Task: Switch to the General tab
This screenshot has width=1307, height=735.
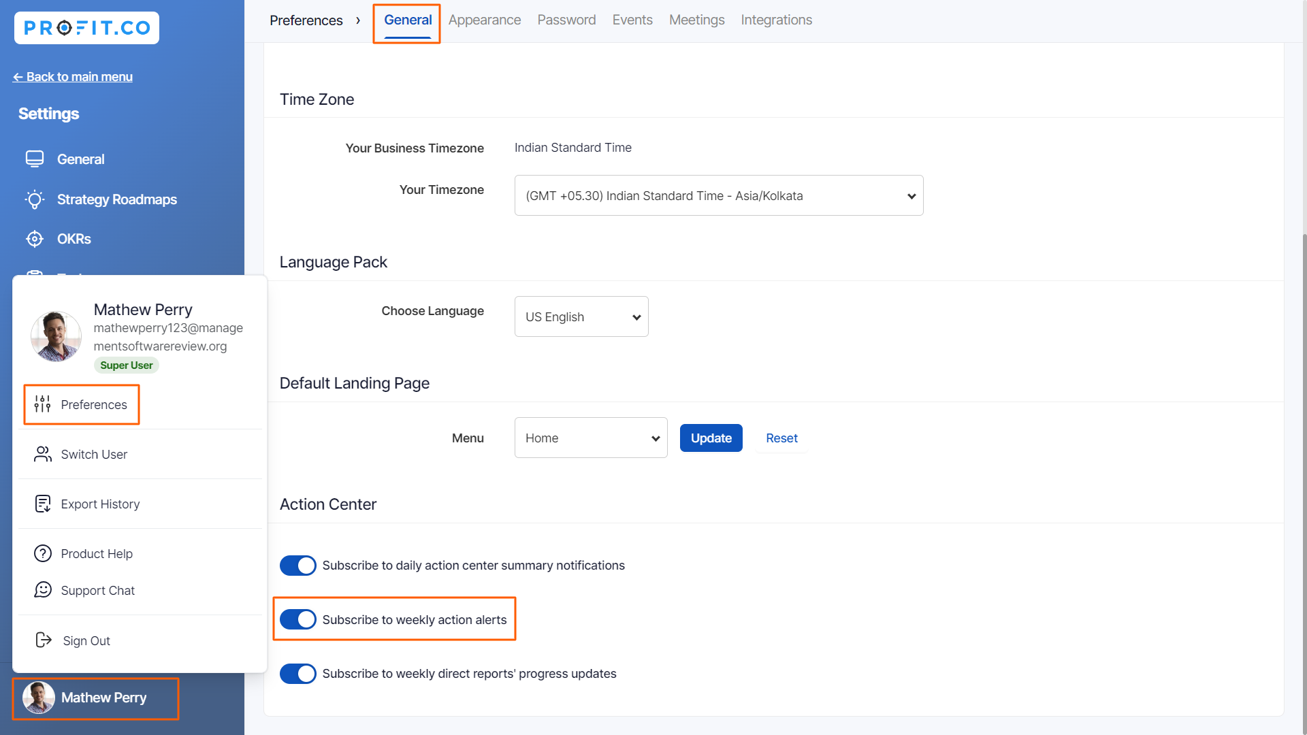Action: [408, 20]
